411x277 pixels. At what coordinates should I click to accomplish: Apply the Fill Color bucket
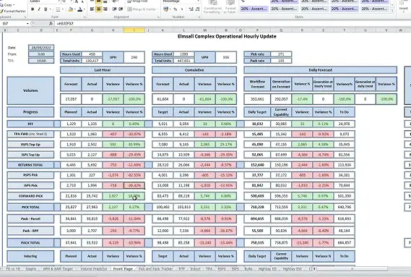point(71,9)
